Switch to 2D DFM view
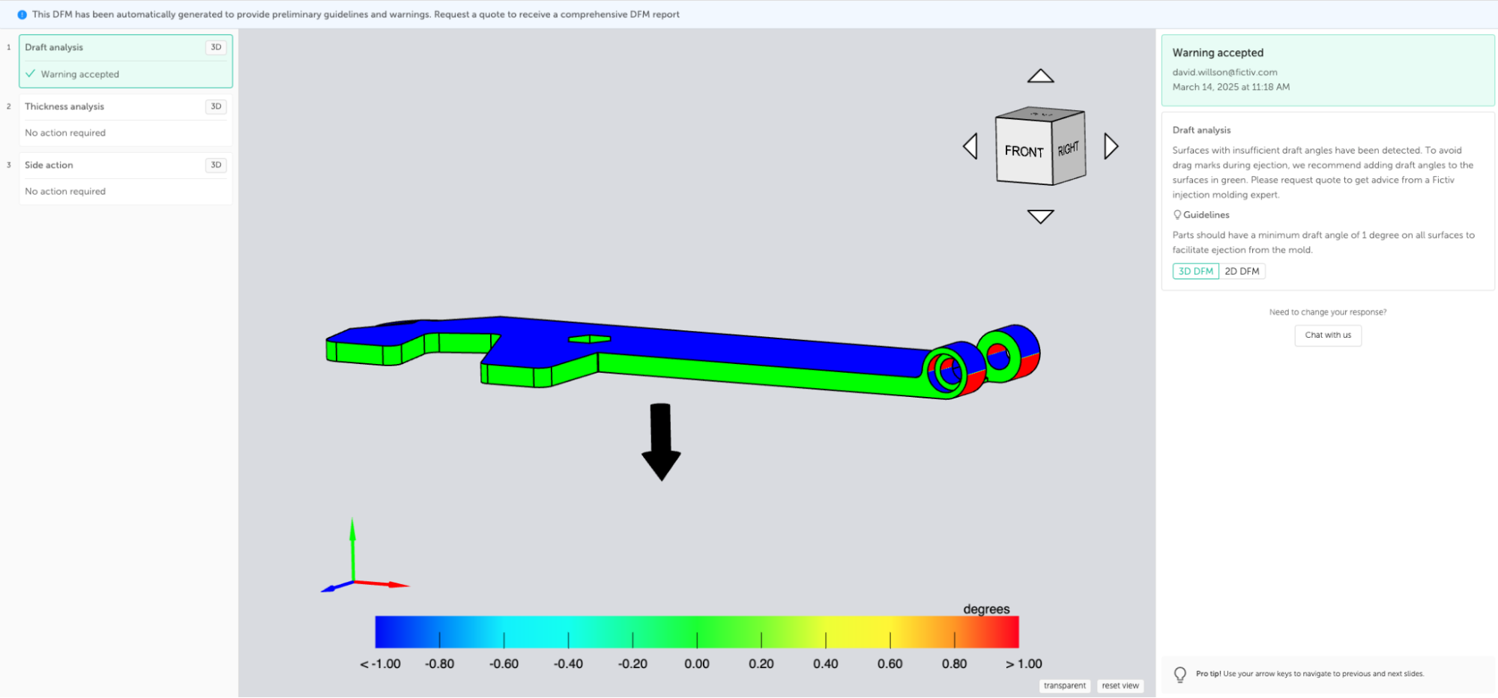This screenshot has height=698, width=1498. (x=1242, y=271)
